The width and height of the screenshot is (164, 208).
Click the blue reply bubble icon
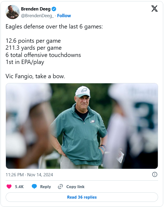coord(34,187)
